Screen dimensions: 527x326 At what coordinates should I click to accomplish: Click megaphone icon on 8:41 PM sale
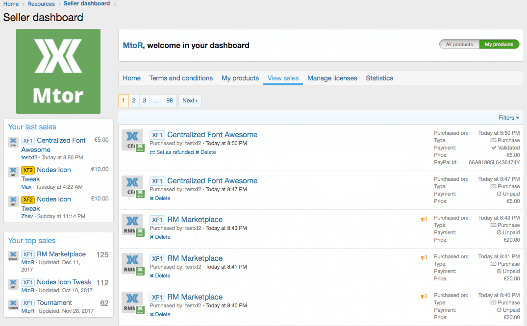point(424,258)
